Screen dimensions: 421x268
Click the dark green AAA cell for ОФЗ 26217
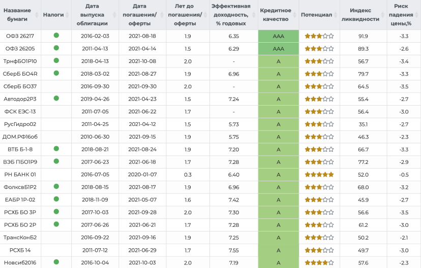pyautogui.click(x=278, y=36)
